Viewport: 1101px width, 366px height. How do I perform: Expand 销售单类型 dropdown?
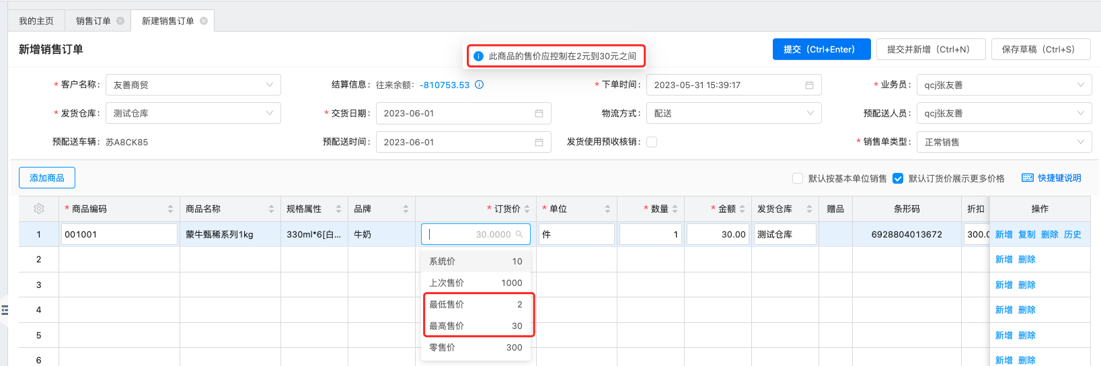click(x=1004, y=142)
